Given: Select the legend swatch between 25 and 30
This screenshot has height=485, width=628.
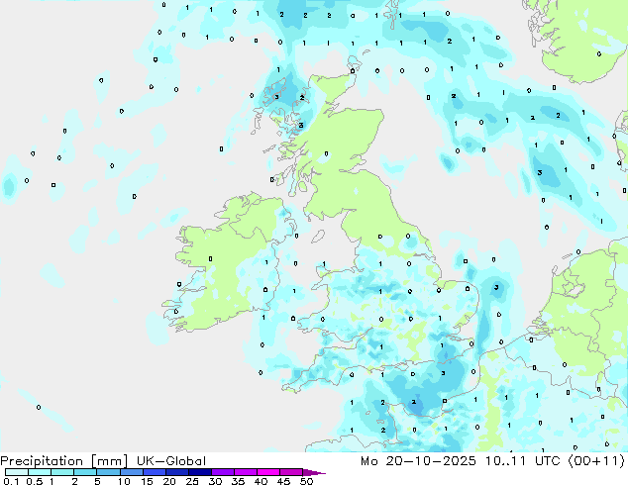Looking at the screenshot, I should pyautogui.click(x=199, y=472).
